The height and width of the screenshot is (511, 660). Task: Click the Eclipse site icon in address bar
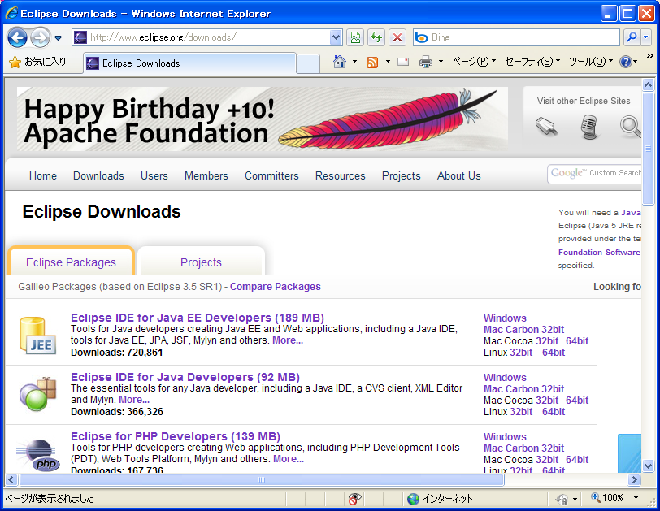click(x=80, y=37)
